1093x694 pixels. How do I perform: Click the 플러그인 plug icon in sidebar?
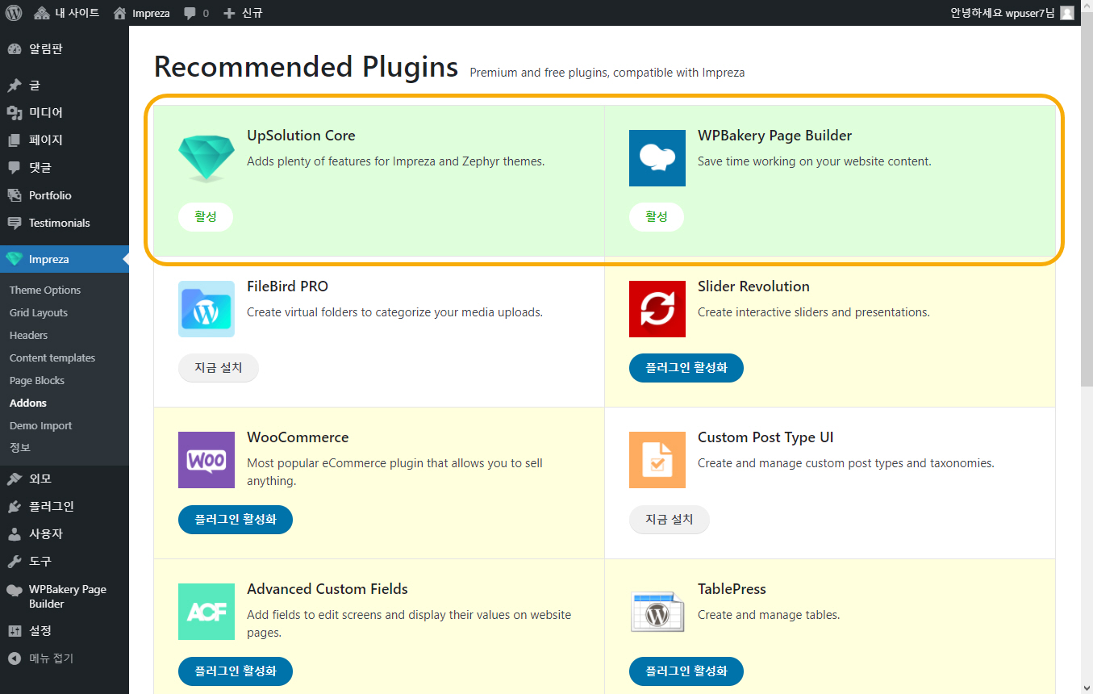[x=15, y=507]
